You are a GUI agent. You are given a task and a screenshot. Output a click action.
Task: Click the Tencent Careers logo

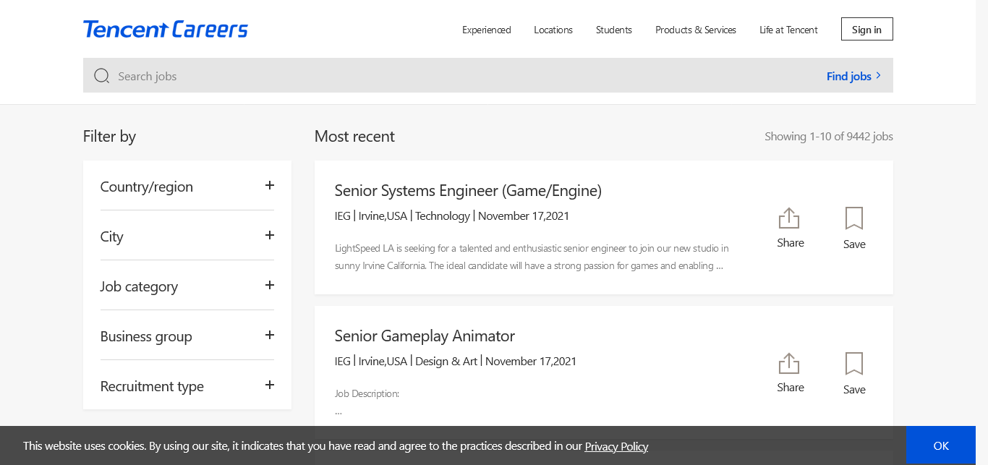coord(165,30)
